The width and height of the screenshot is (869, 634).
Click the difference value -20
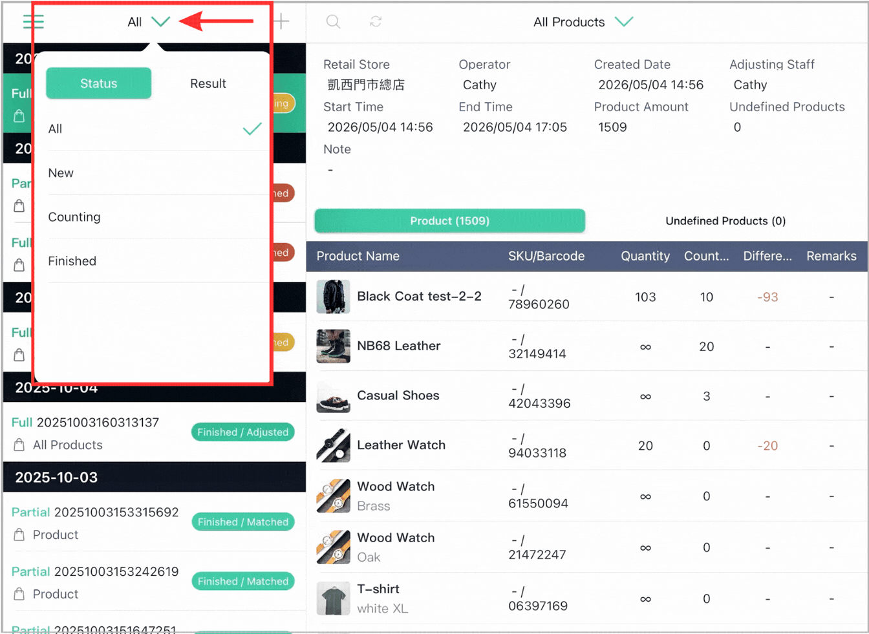click(x=767, y=446)
